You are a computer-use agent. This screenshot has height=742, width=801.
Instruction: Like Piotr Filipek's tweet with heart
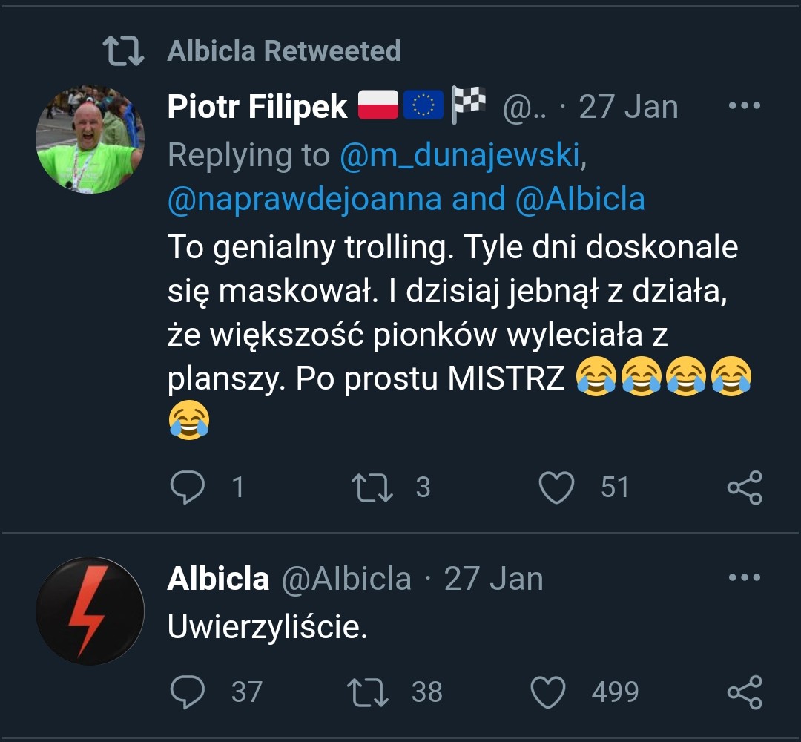click(x=556, y=487)
